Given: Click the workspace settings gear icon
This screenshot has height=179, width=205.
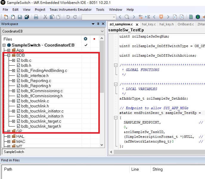Looking at the screenshot, I should tap(86, 39).
